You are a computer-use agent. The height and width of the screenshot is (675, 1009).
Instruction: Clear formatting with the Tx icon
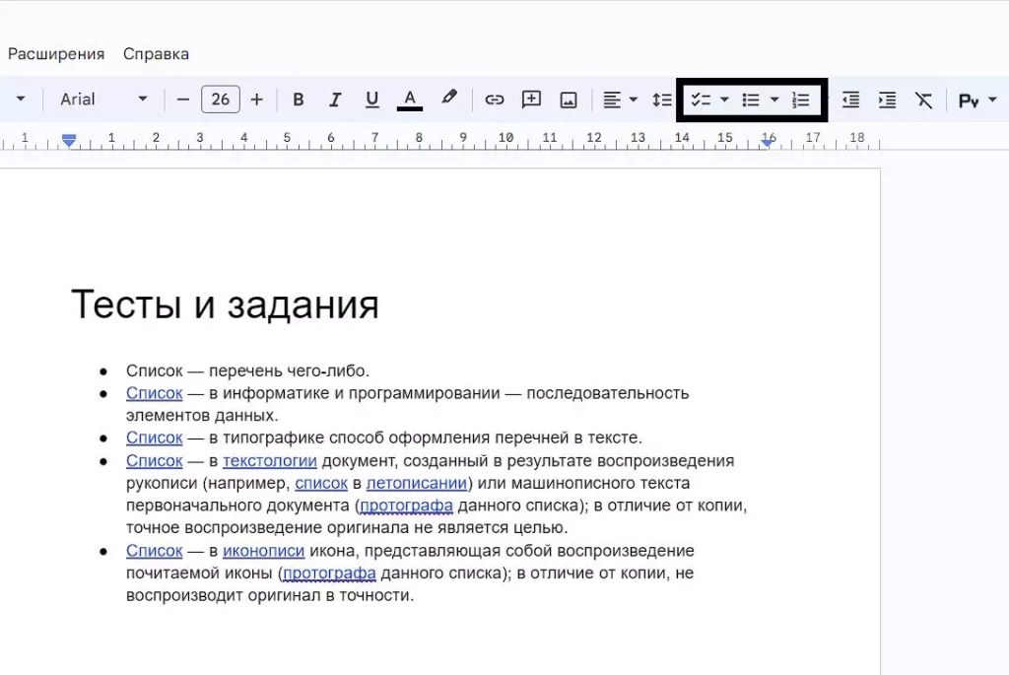[923, 99]
